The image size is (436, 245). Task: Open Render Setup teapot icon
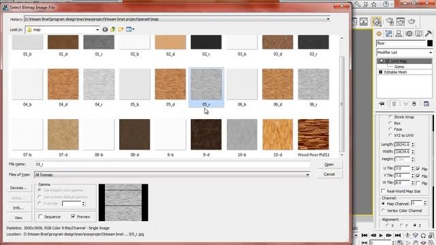point(390,21)
